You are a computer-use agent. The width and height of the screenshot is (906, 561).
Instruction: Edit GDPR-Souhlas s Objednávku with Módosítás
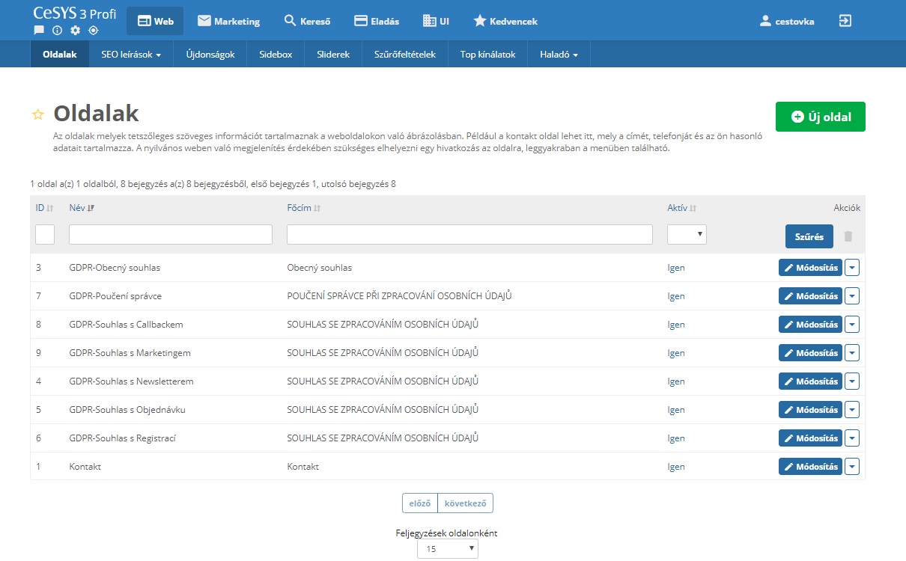pos(810,410)
